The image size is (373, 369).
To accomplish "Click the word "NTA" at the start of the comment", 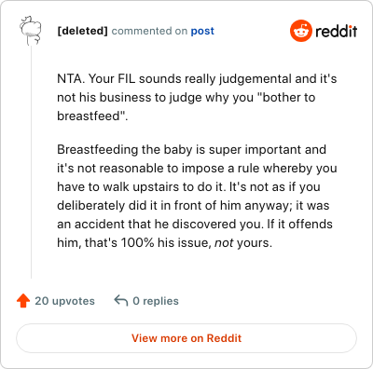I will (69, 78).
